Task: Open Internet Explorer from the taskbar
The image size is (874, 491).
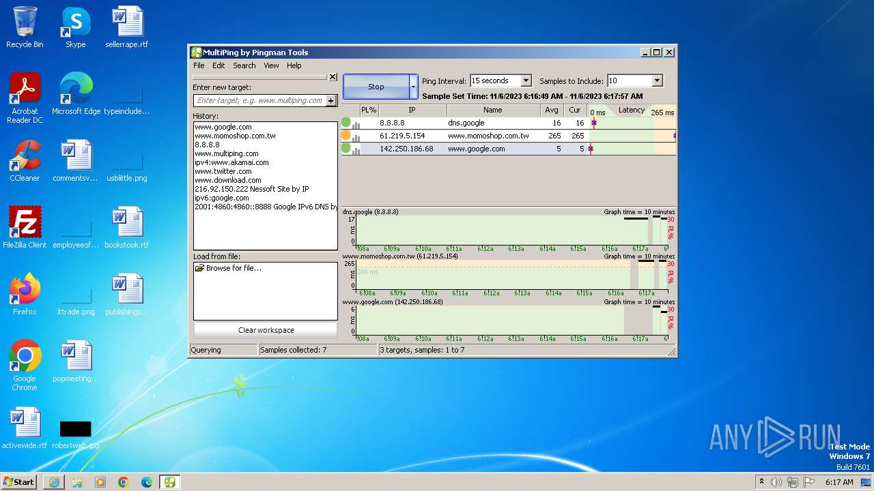Action: pos(54,482)
